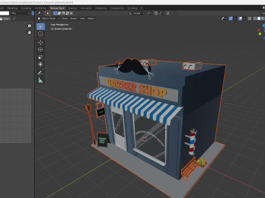Viewport: 265px width, 198px height.
Task: Switch to the Shading workspace tab
Action: point(72,8)
